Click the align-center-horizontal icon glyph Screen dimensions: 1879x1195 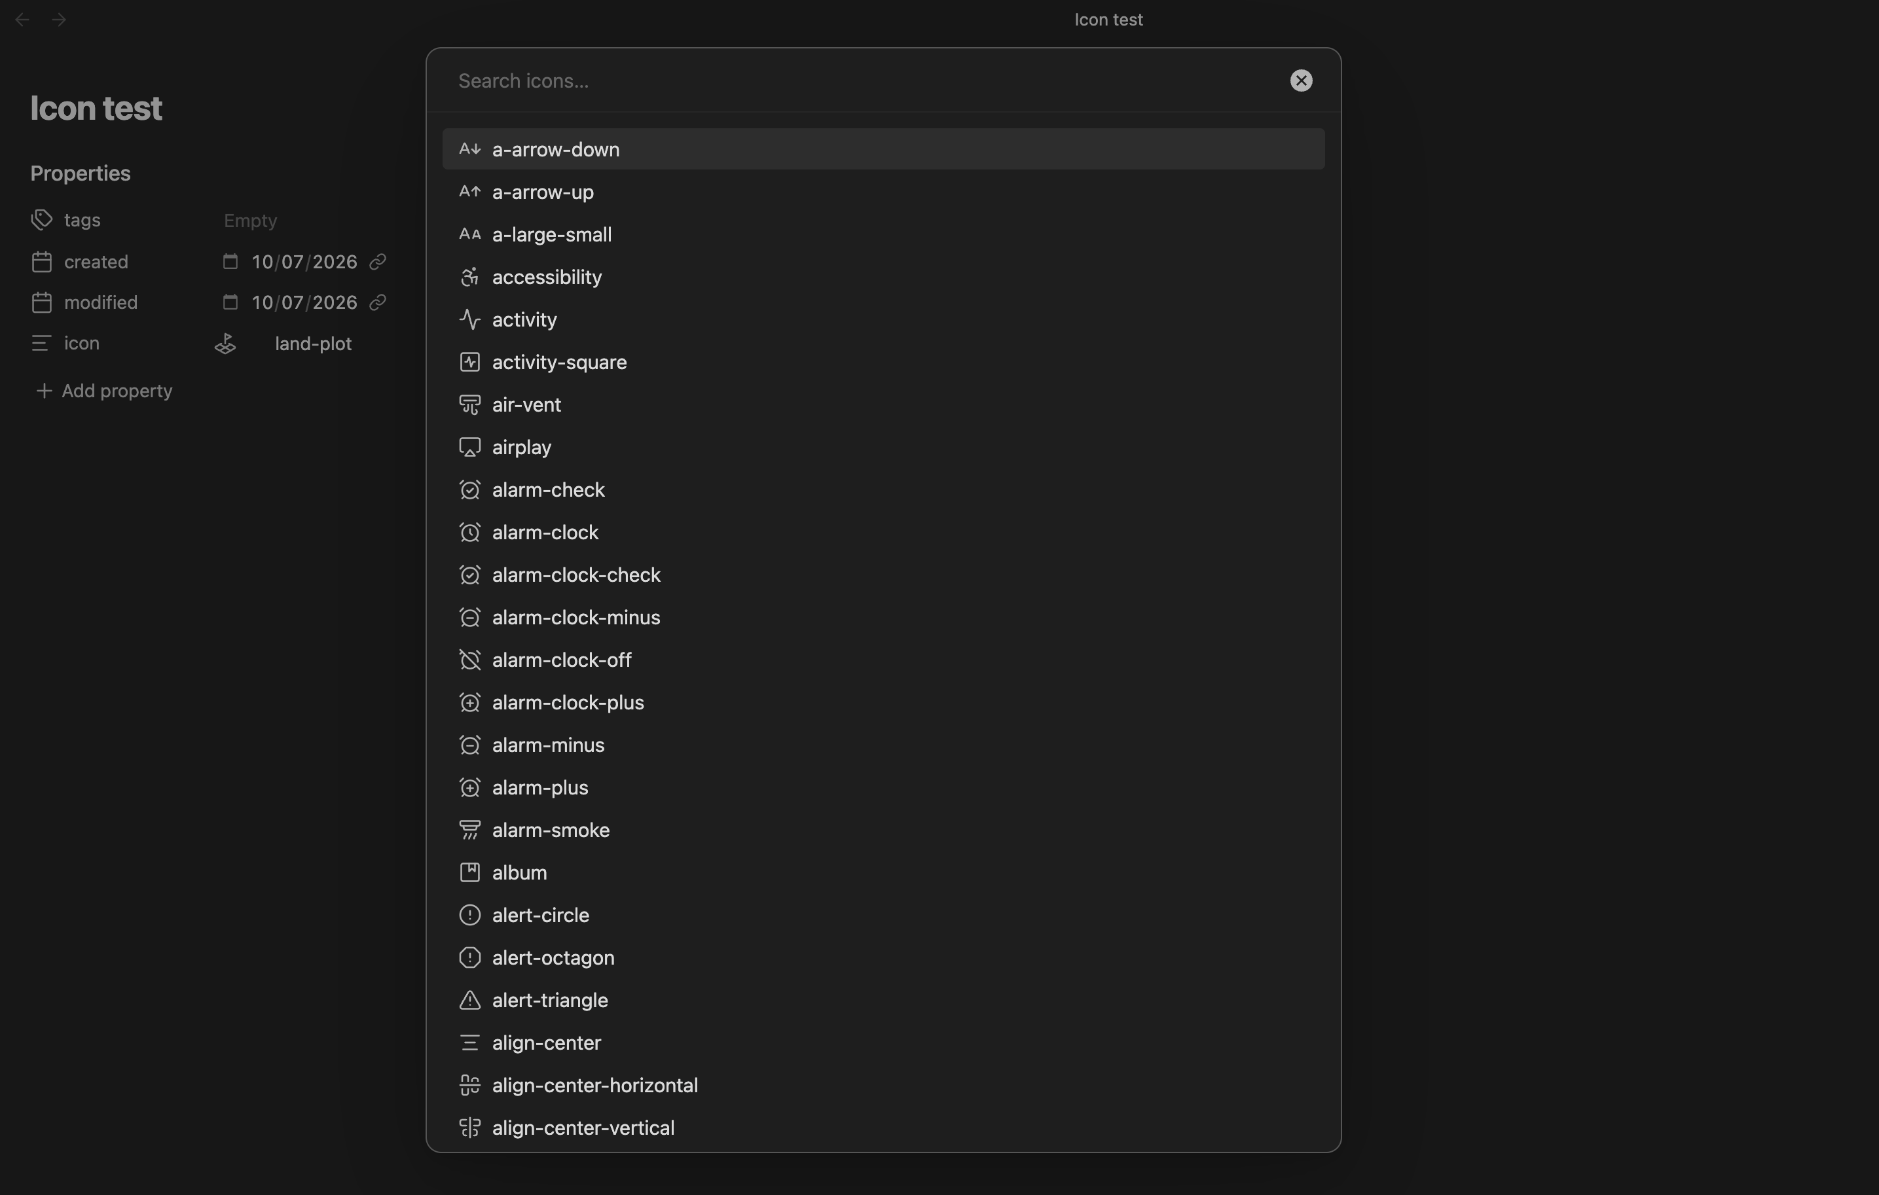[x=470, y=1085]
